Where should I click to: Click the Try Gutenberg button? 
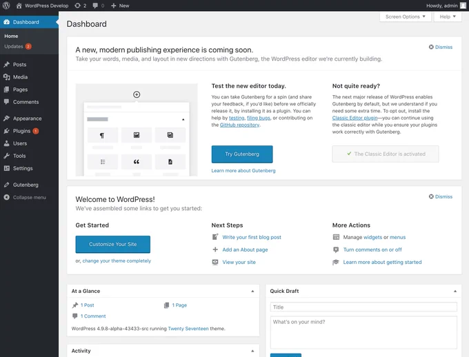[x=242, y=154]
